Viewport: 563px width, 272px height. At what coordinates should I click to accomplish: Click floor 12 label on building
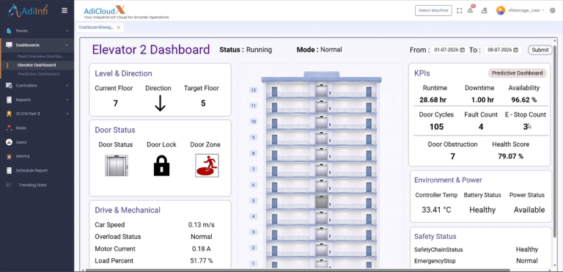tap(254, 90)
